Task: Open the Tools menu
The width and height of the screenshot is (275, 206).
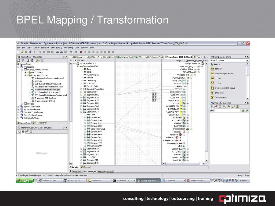Action: (77, 48)
